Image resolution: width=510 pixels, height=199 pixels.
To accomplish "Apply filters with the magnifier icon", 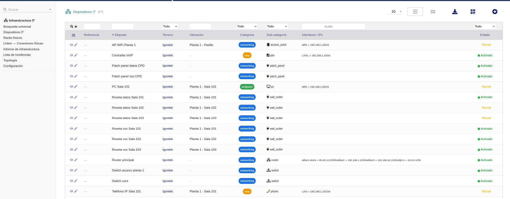I will point(72,27).
